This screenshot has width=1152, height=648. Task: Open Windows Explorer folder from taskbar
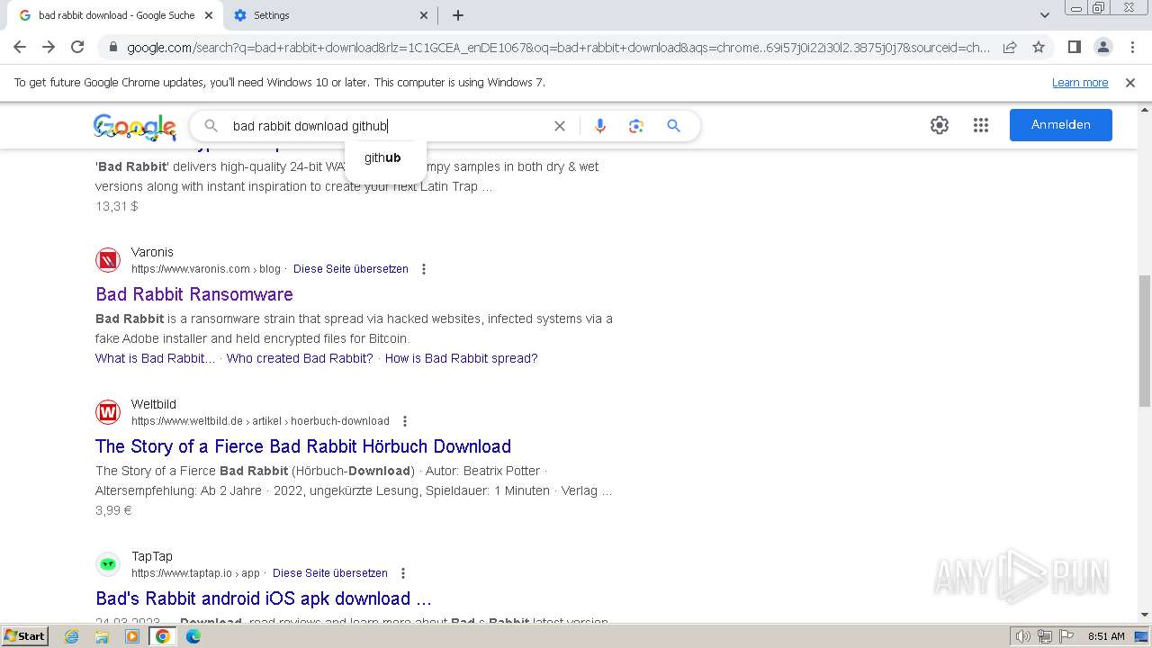[102, 636]
